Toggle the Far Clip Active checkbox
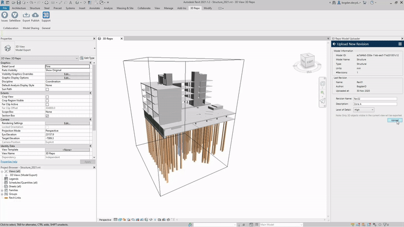 point(47,104)
